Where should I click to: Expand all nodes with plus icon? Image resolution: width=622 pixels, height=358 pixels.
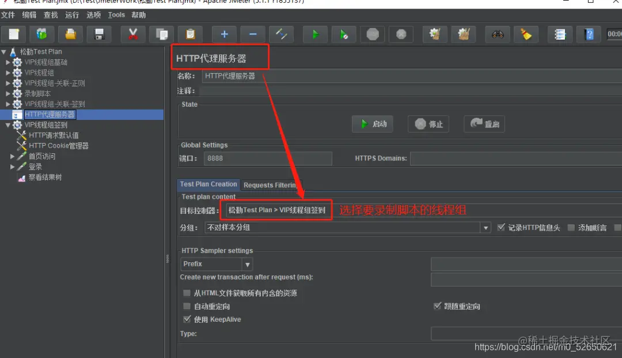[224, 35]
